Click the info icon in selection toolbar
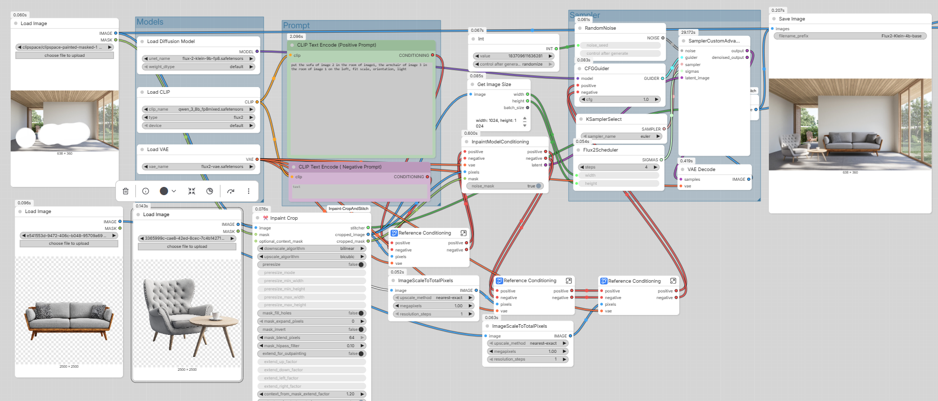 pyautogui.click(x=146, y=191)
